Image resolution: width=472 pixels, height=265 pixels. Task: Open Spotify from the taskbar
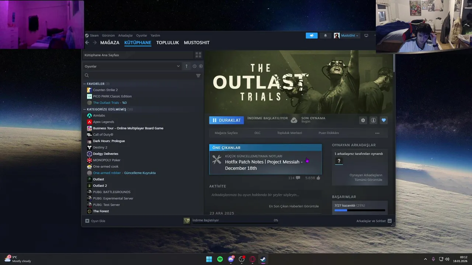[220, 259]
